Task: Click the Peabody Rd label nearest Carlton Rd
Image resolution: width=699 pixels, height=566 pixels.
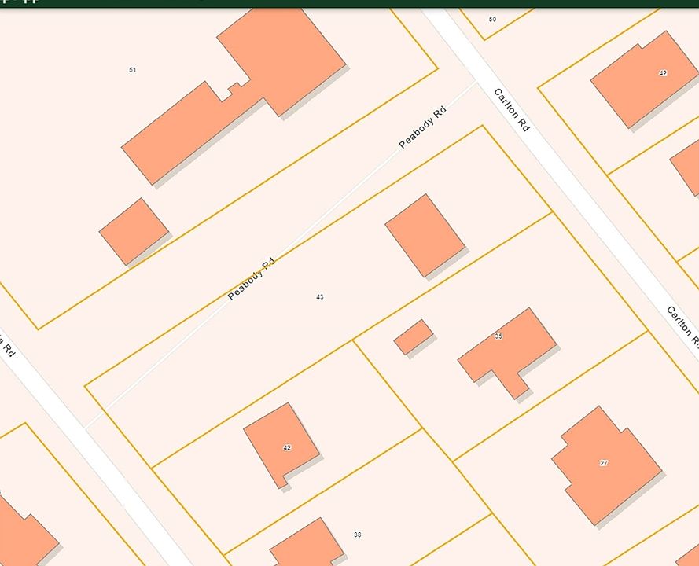Action: click(422, 127)
